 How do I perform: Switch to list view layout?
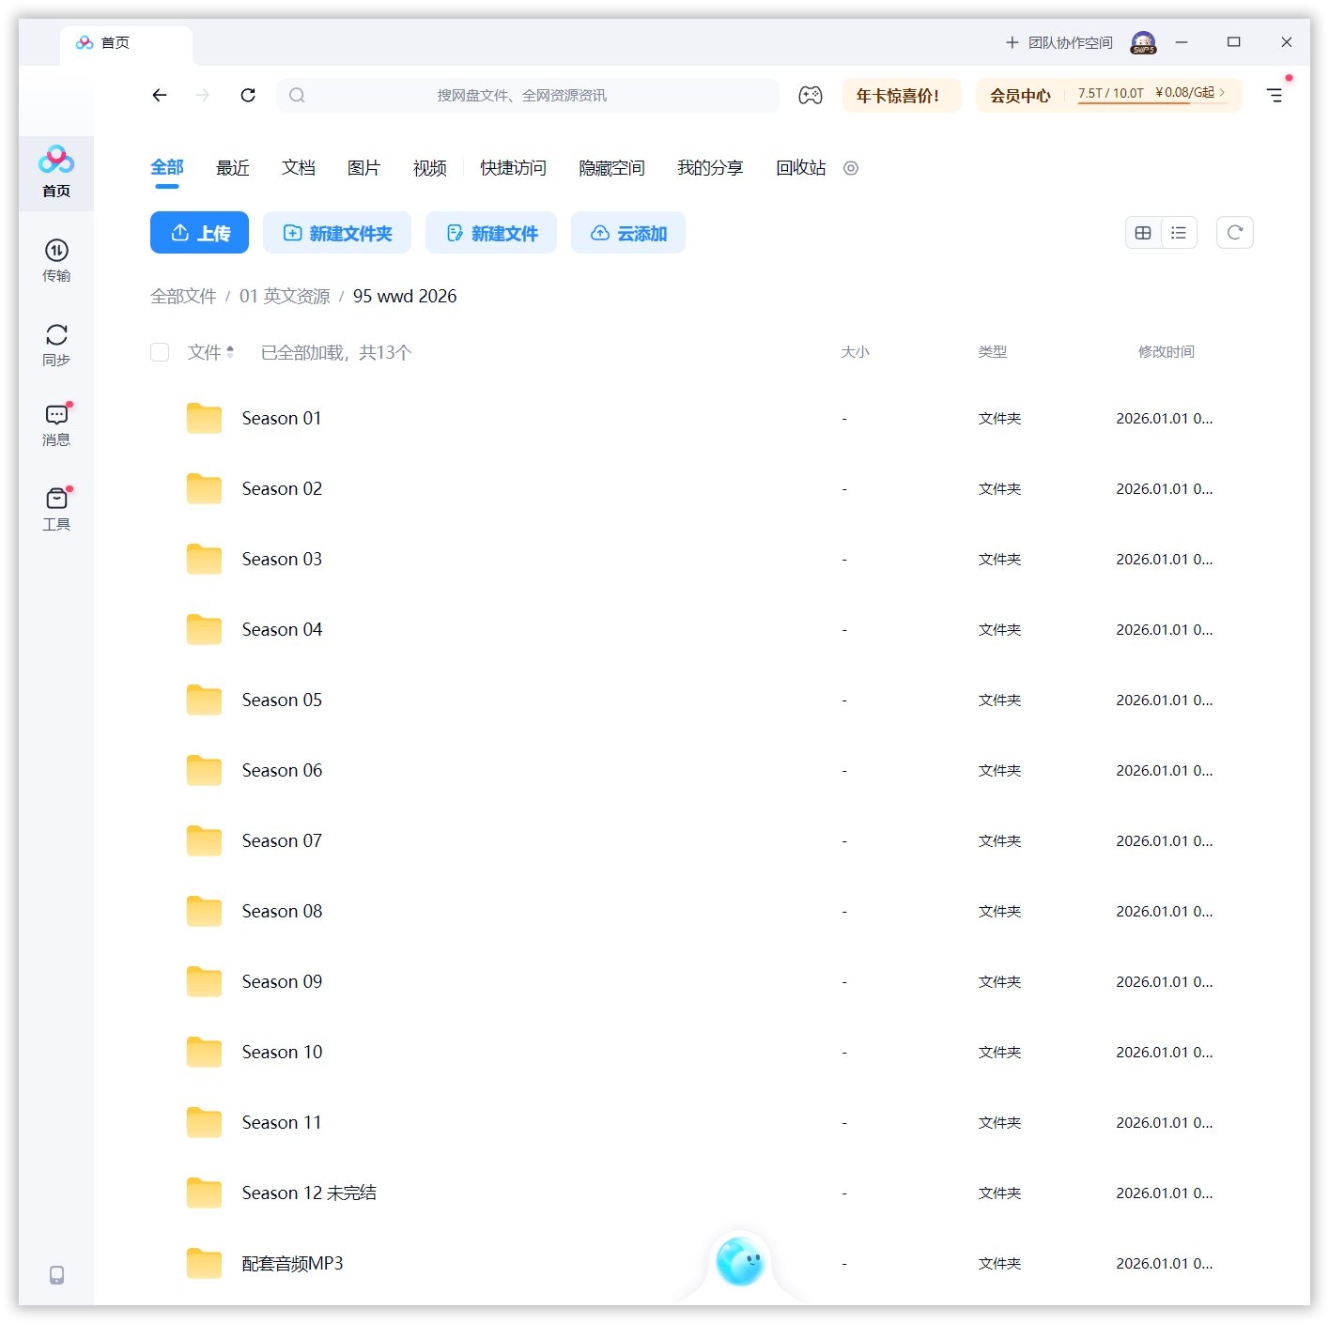(1179, 233)
